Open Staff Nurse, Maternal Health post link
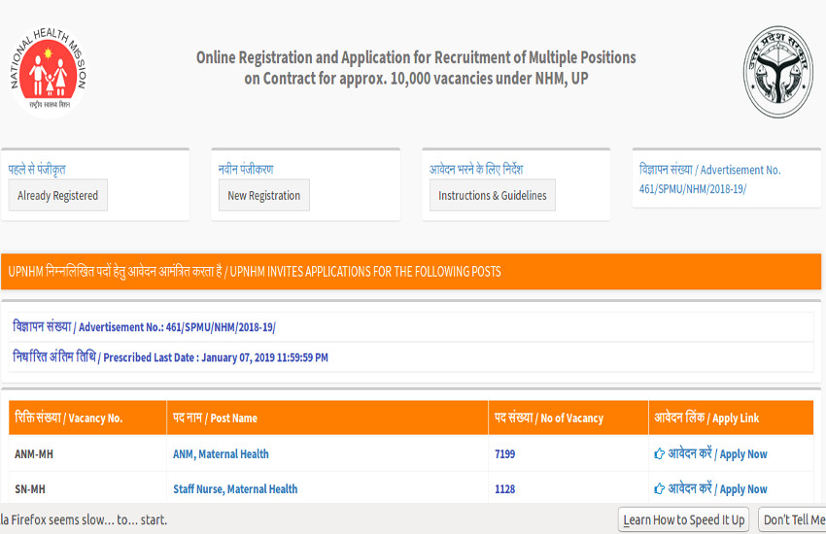The image size is (826, 534). (x=235, y=489)
